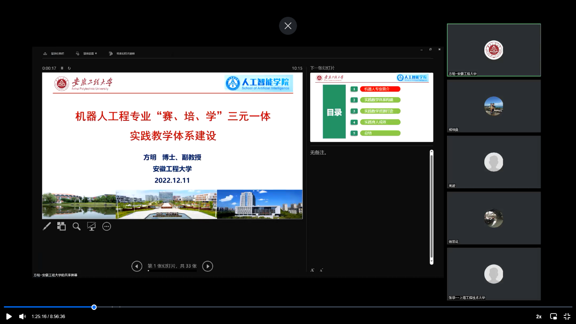Click the play button in video player
Screen dimensions: 576x324
pos(9,316)
